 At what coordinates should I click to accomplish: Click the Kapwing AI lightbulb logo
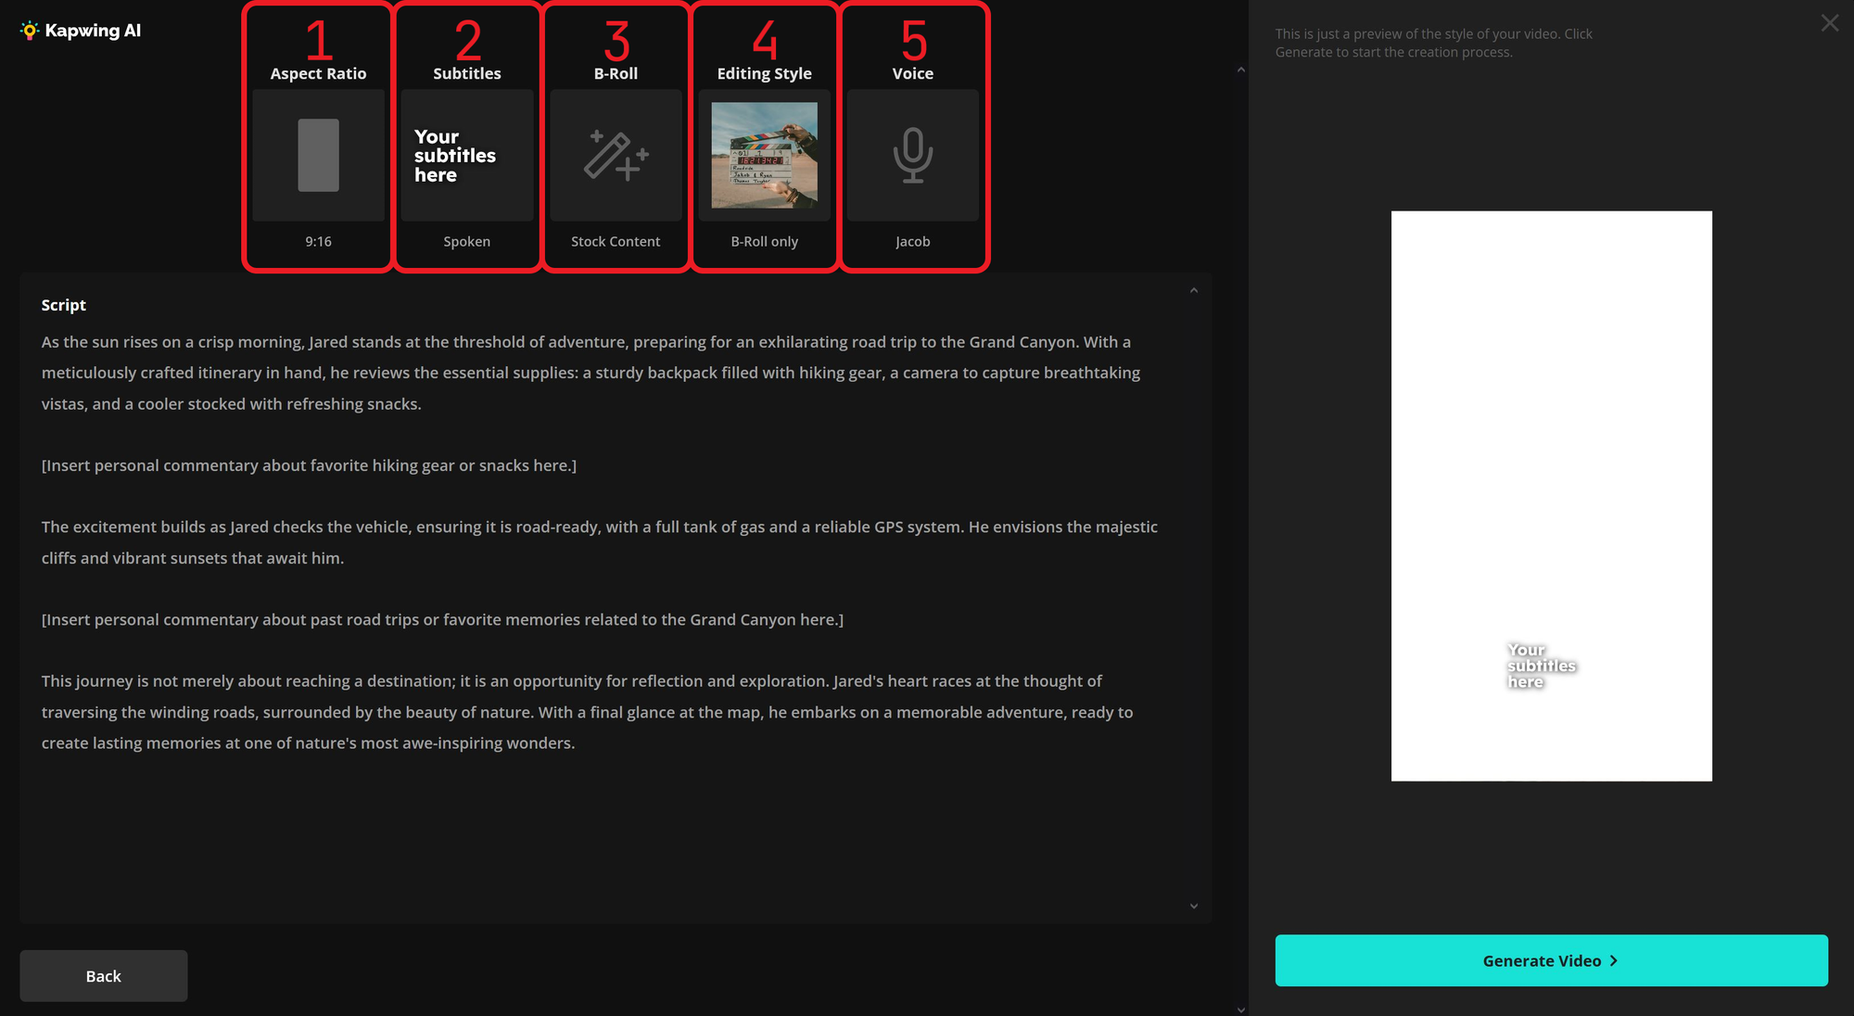(x=30, y=31)
